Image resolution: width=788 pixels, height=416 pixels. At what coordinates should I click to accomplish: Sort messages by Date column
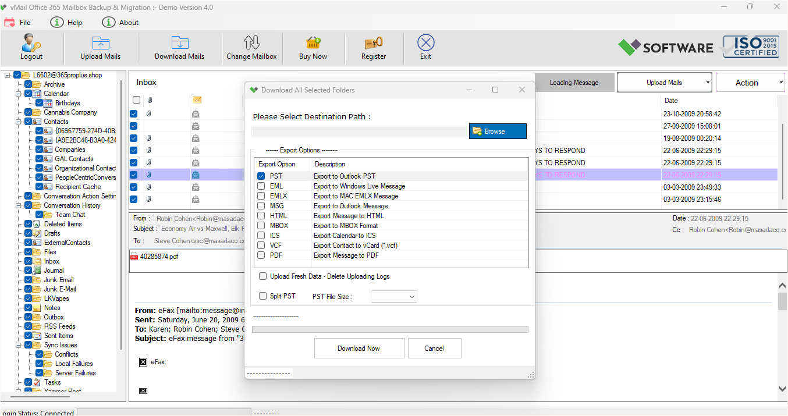pos(719,101)
